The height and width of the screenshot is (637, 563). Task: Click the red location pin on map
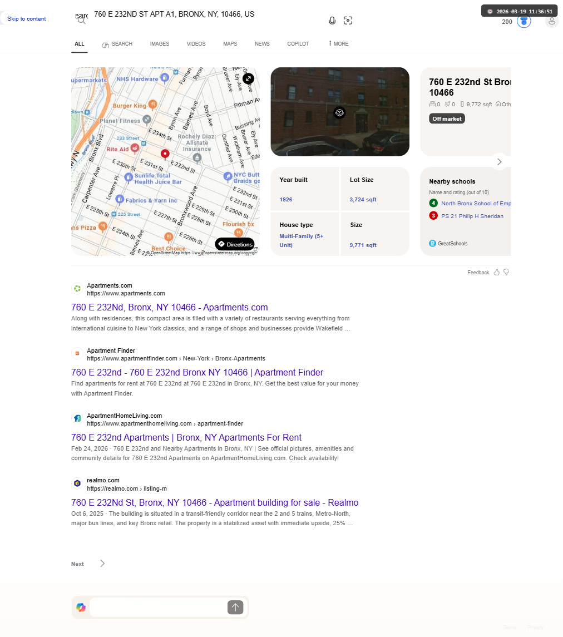click(165, 154)
